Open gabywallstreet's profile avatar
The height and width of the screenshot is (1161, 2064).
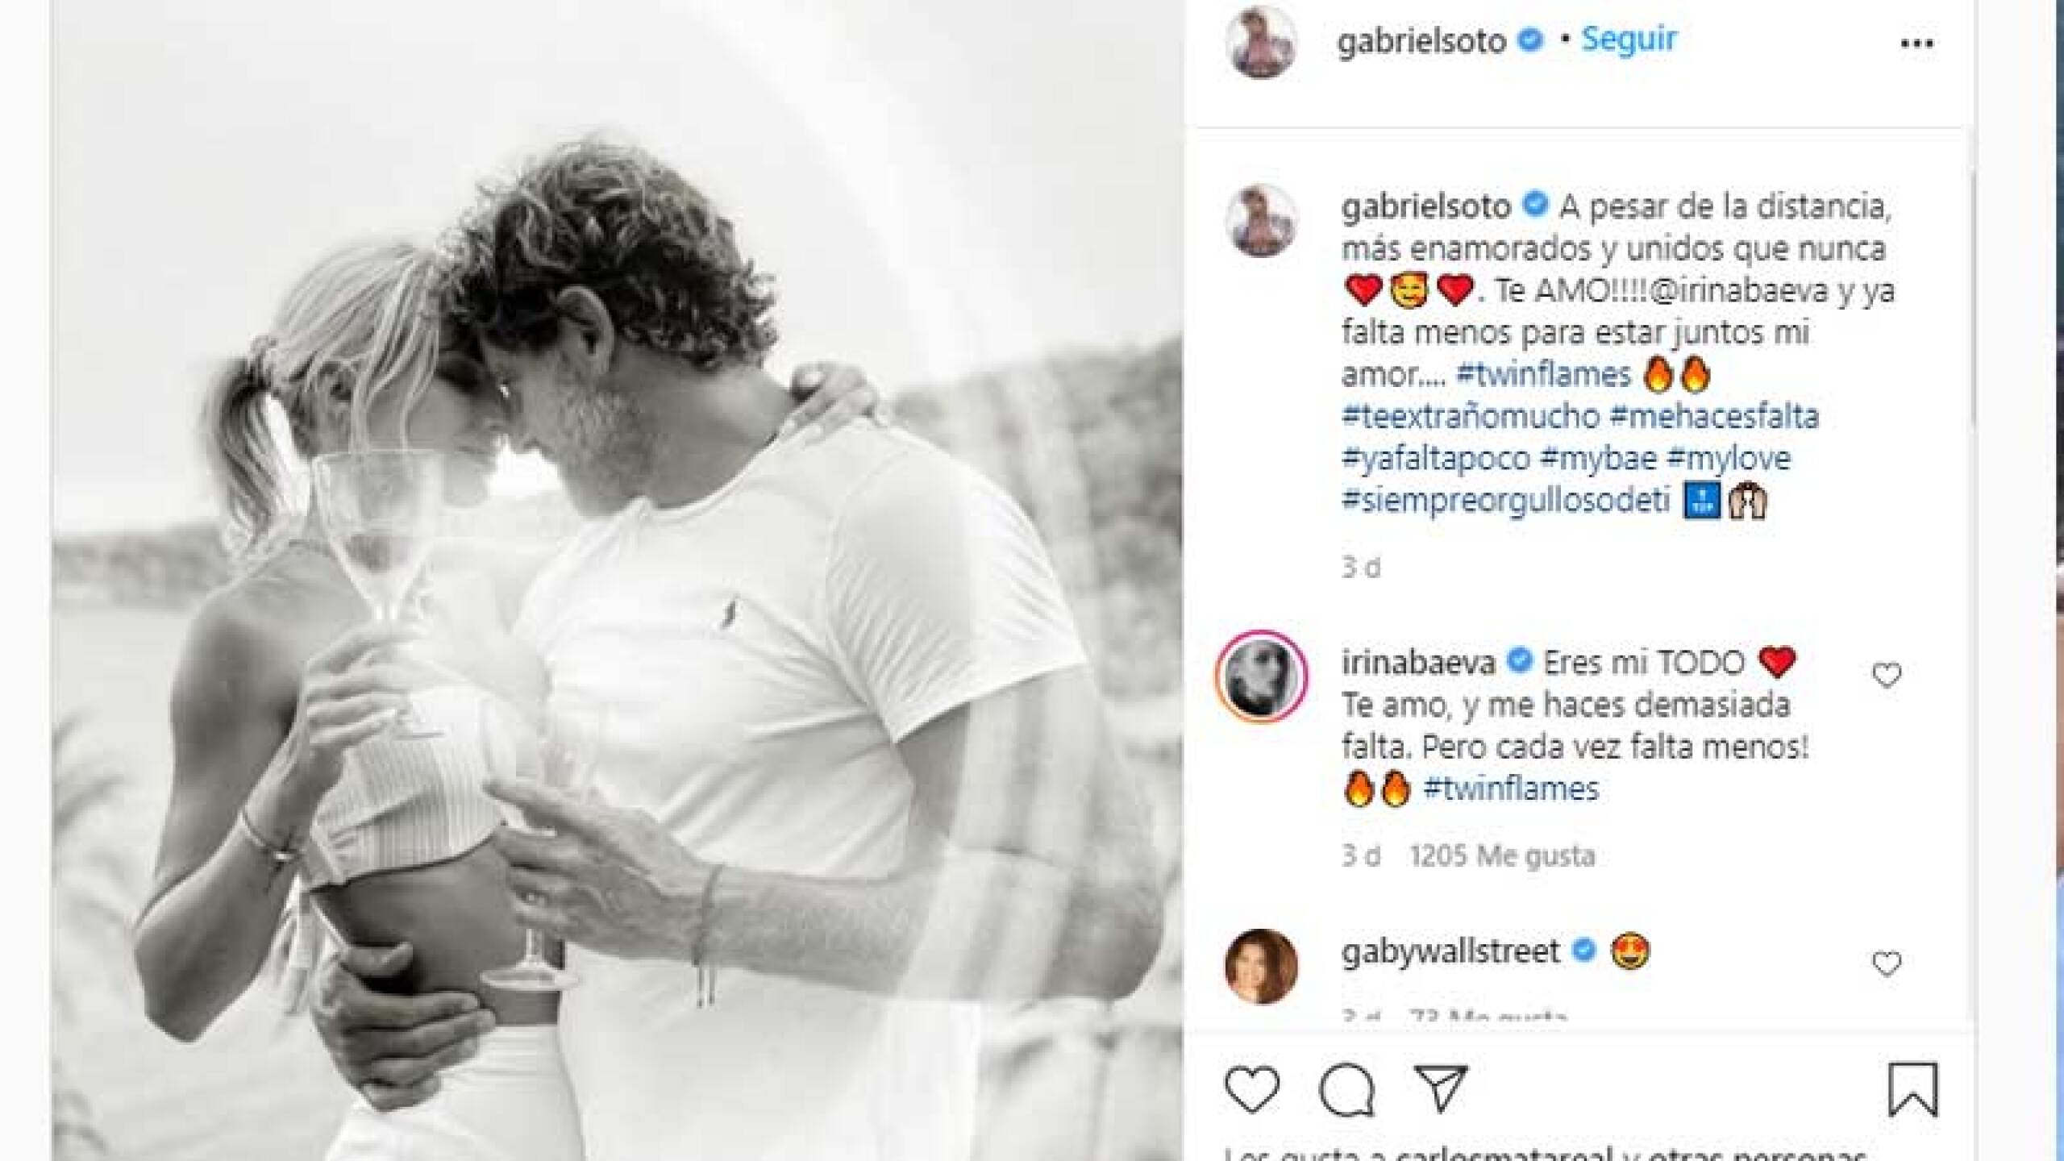[x=1261, y=966]
